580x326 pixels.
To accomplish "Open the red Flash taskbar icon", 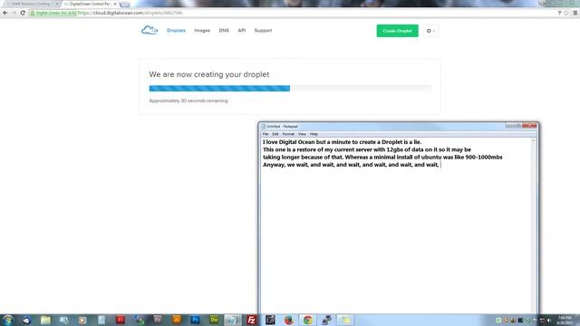I will tap(121, 320).
